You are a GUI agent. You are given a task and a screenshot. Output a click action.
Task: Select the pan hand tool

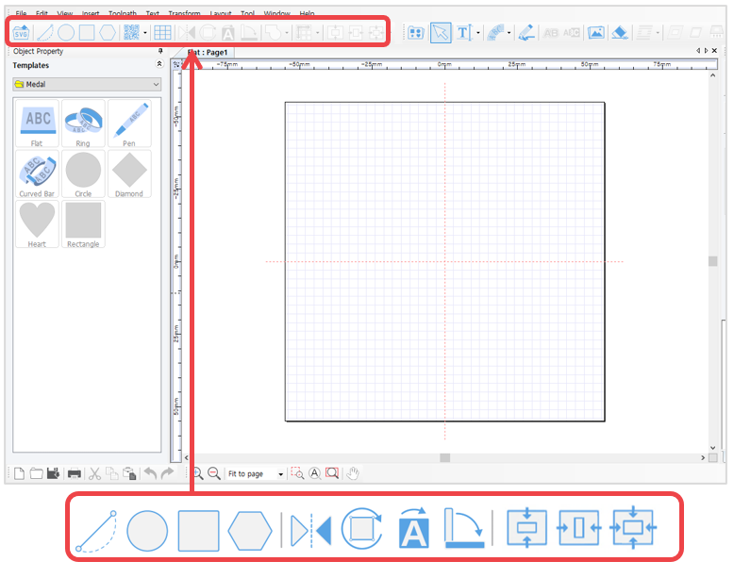point(353,473)
